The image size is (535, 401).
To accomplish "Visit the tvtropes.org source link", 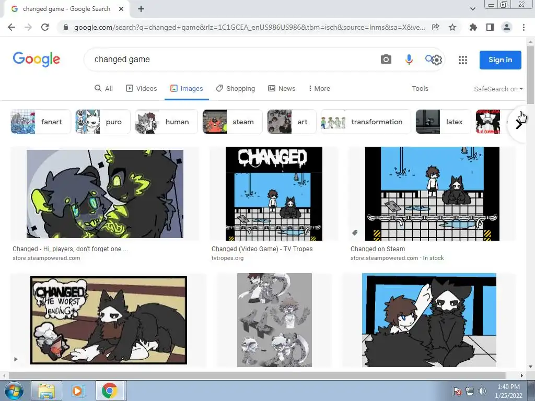I will pyautogui.click(x=228, y=258).
